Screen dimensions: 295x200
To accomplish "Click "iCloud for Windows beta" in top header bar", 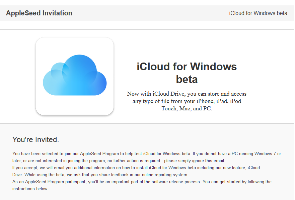I will tap(258, 13).
